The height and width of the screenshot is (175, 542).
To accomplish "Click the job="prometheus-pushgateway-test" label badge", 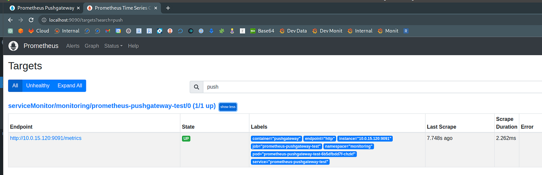I will [x=287, y=146].
